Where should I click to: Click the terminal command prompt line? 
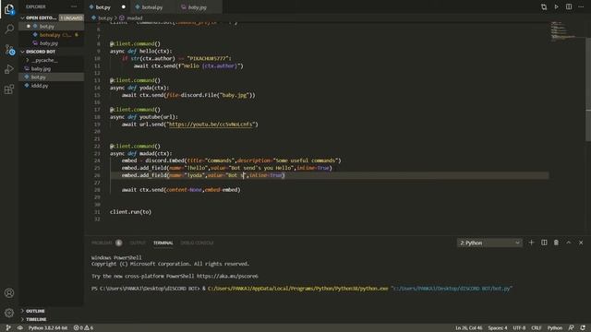[x=302, y=289]
